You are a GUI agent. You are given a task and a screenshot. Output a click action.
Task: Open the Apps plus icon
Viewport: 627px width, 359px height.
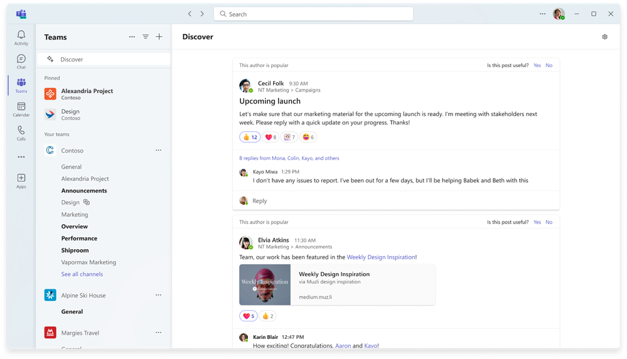pyautogui.click(x=21, y=178)
